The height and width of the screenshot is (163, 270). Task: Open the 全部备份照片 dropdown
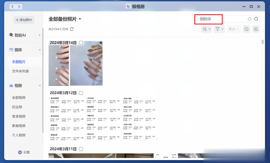80,19
